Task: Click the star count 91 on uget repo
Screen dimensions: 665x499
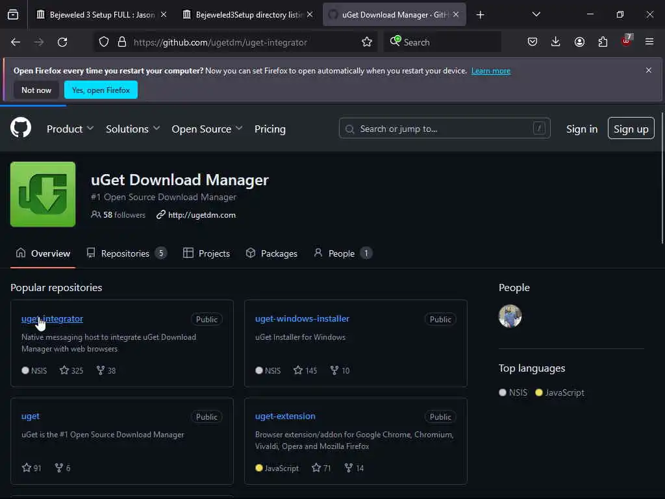Action: point(31,468)
